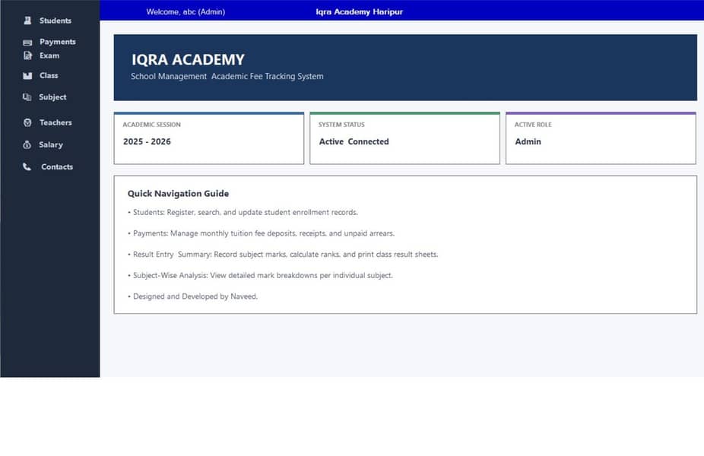The image size is (704, 456).
Task: Click the 'Iqra Academy Haripur' header title
Action: (359, 11)
